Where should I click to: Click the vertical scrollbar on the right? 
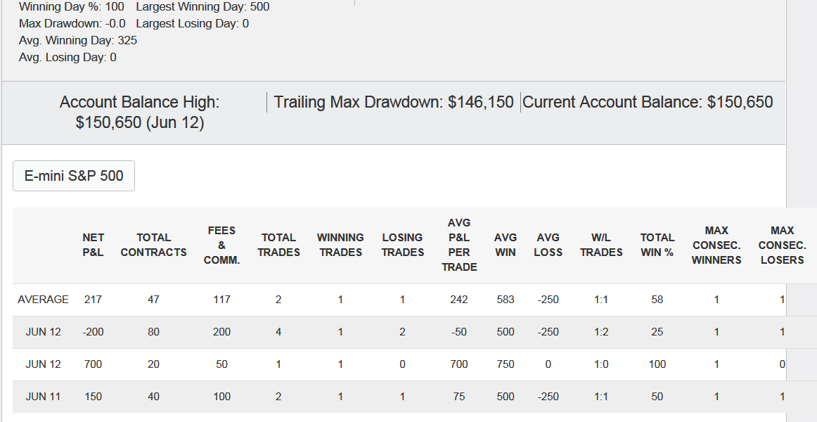pos(802,211)
